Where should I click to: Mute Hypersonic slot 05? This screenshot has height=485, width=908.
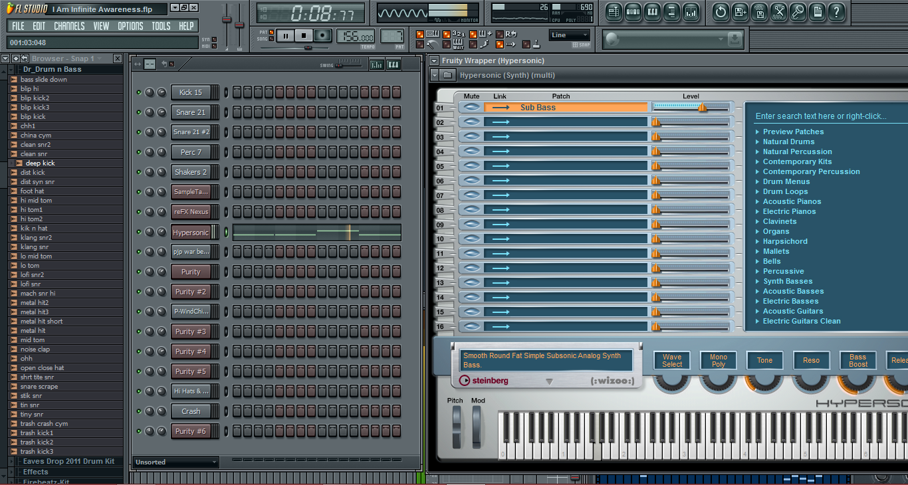[471, 165]
